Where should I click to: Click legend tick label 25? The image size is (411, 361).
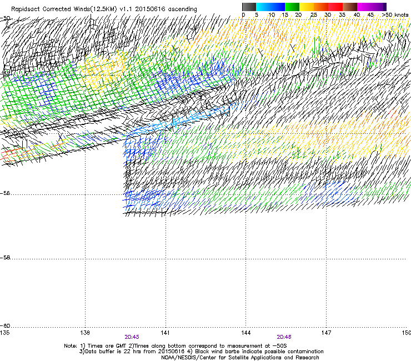pos(314,15)
